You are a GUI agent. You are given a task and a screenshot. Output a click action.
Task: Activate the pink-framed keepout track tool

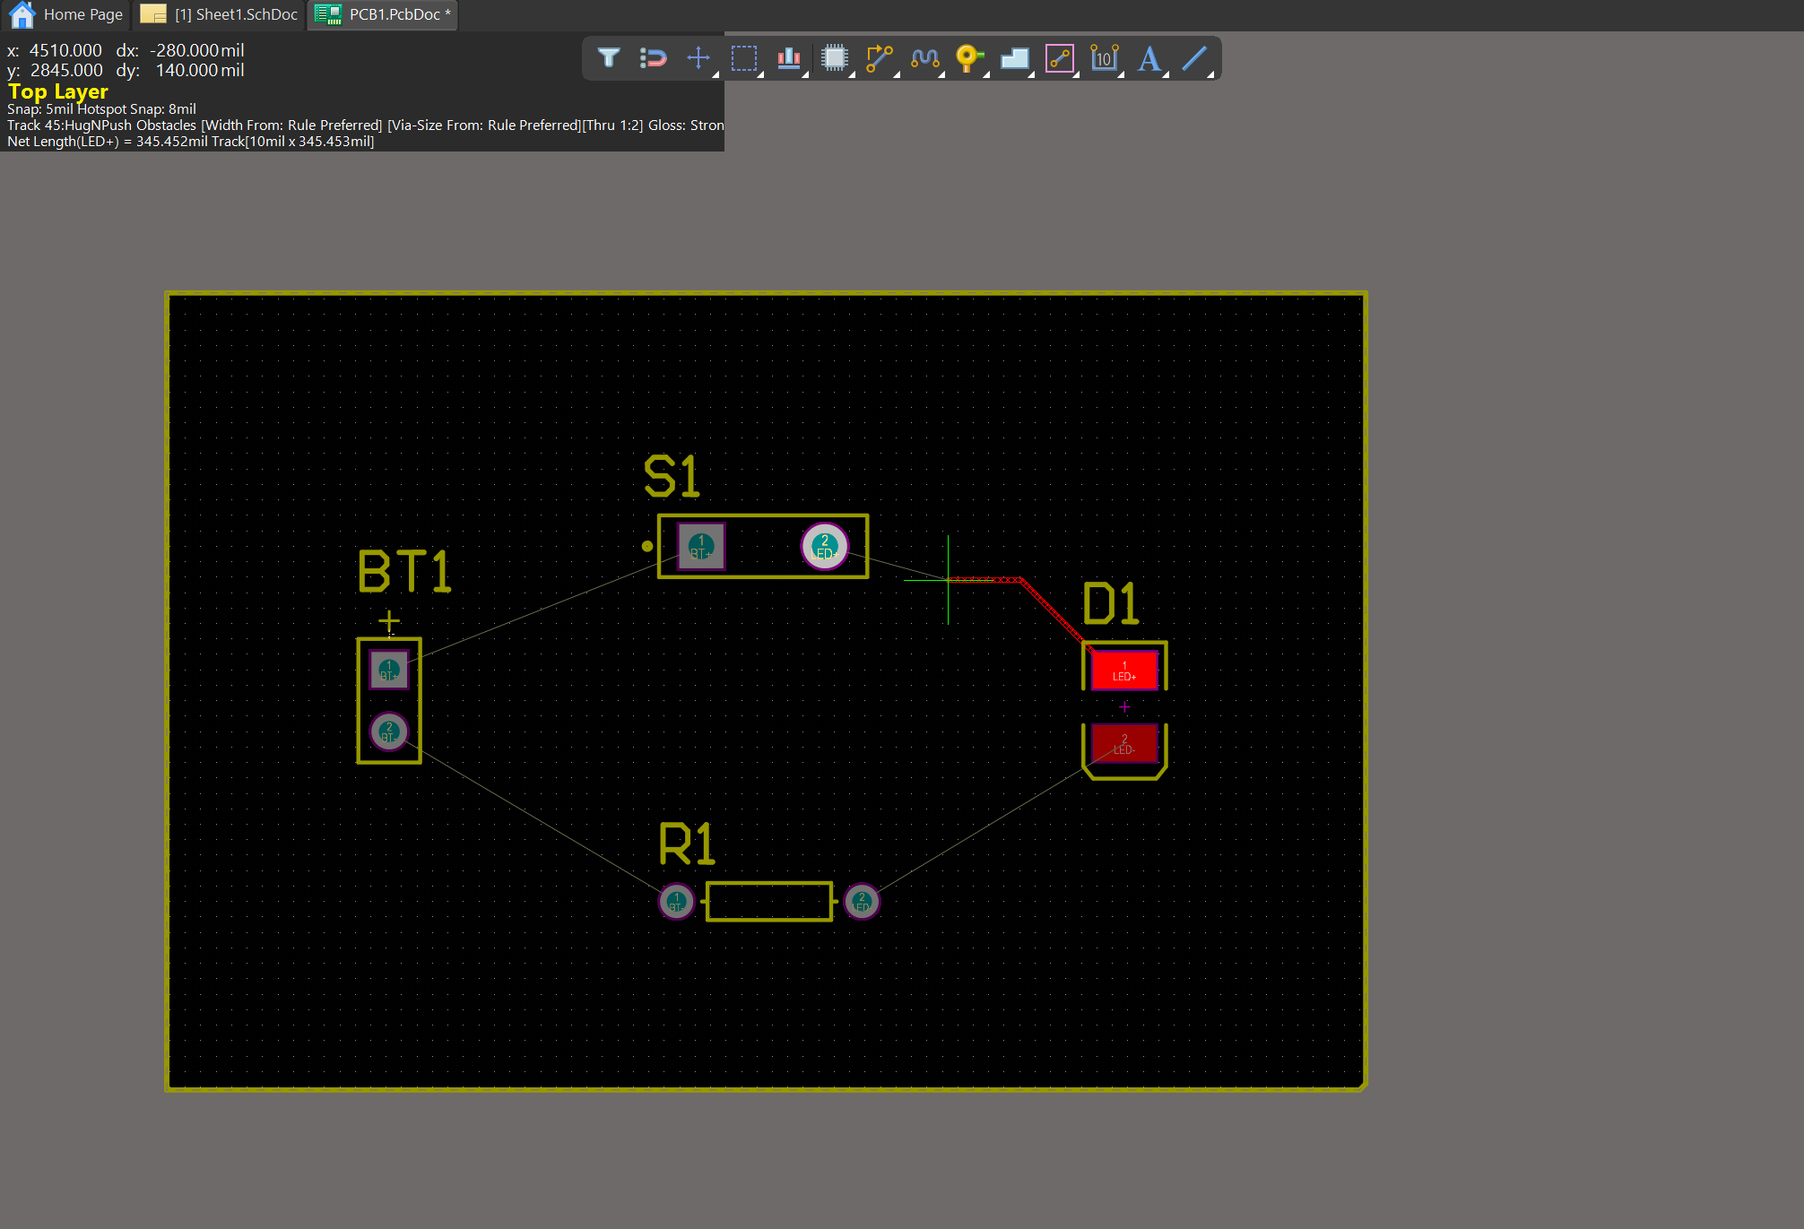(x=1060, y=58)
